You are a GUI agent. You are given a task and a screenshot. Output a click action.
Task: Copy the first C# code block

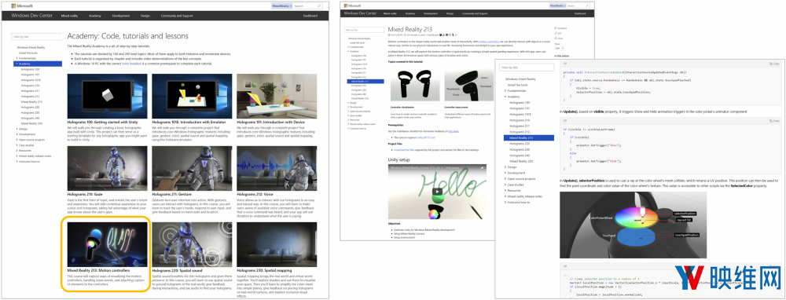click(774, 64)
